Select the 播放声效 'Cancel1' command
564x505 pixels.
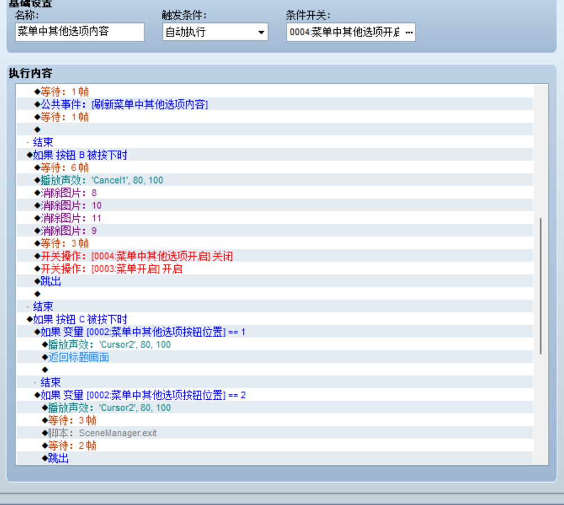click(275, 180)
